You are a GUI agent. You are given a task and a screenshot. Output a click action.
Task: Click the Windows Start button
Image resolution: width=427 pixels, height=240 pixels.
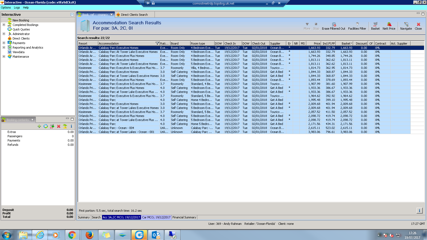pos(7,235)
